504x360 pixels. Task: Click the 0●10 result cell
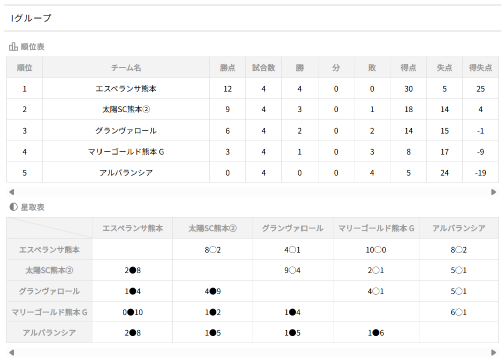(x=133, y=312)
